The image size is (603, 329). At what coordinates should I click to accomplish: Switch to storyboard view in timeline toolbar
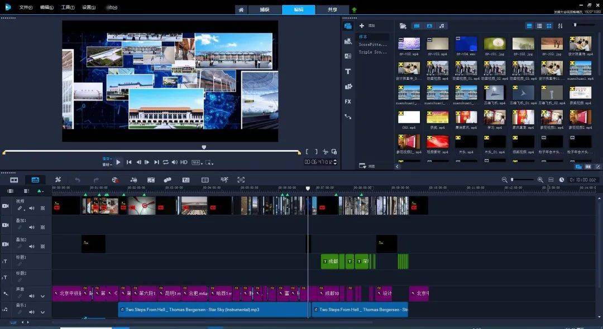coord(14,180)
